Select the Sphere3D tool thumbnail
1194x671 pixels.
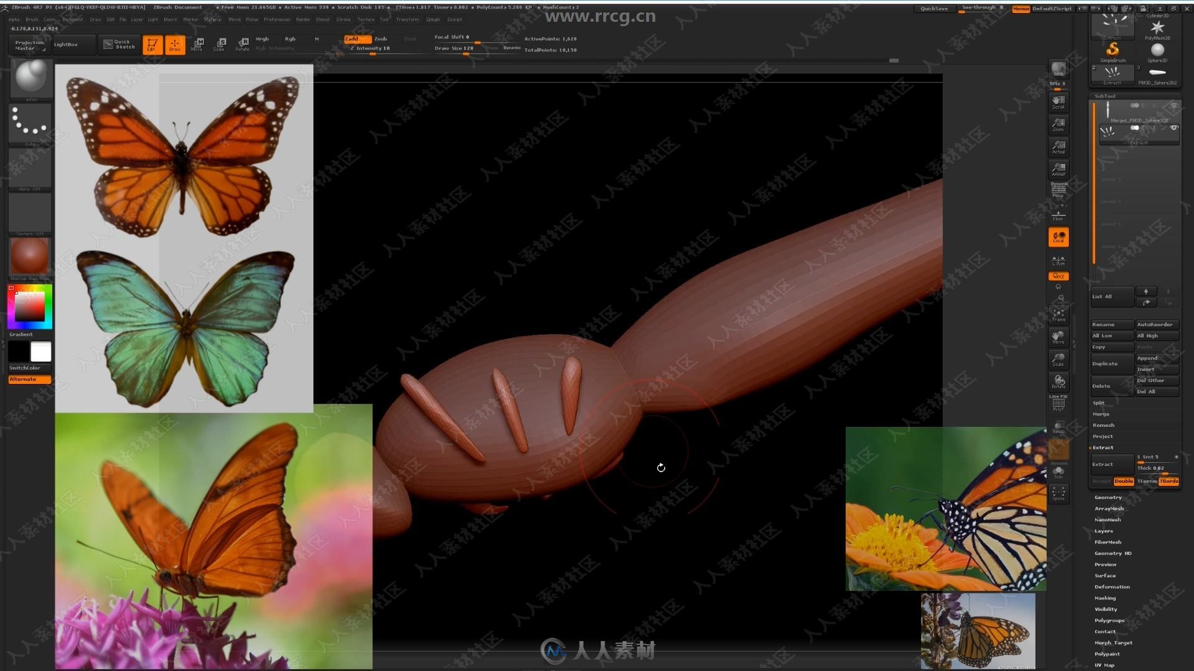[x=1157, y=52]
